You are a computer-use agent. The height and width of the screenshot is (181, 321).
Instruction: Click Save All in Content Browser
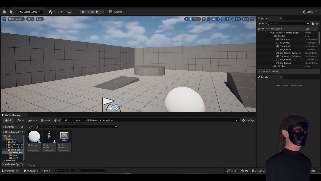[x=46, y=120]
